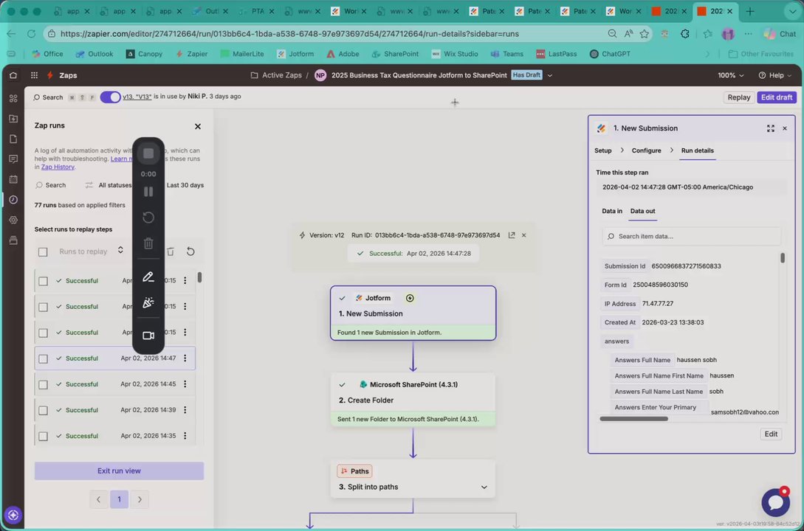Image resolution: width=804 pixels, height=531 pixels.
Task: Click the Exit run view button
Action: point(119,471)
